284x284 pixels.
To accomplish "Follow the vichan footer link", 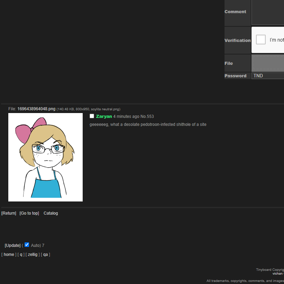I will click(277, 274).
